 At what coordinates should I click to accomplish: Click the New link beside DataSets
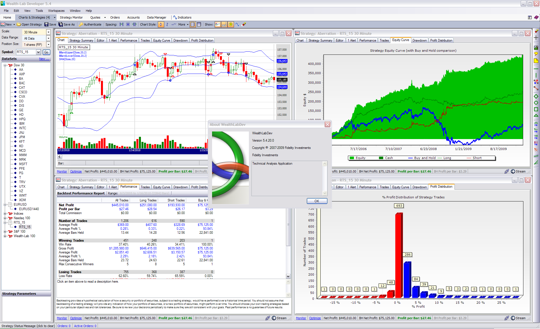click(x=44, y=59)
